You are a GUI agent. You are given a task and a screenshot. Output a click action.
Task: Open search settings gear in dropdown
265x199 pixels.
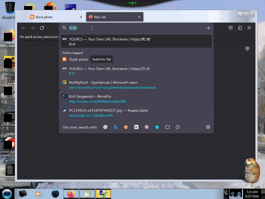[x=208, y=127]
